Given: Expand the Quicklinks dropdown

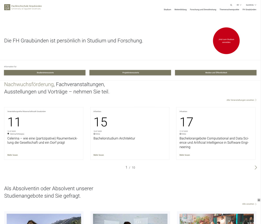Looking at the screenshot, I should coord(251,5).
